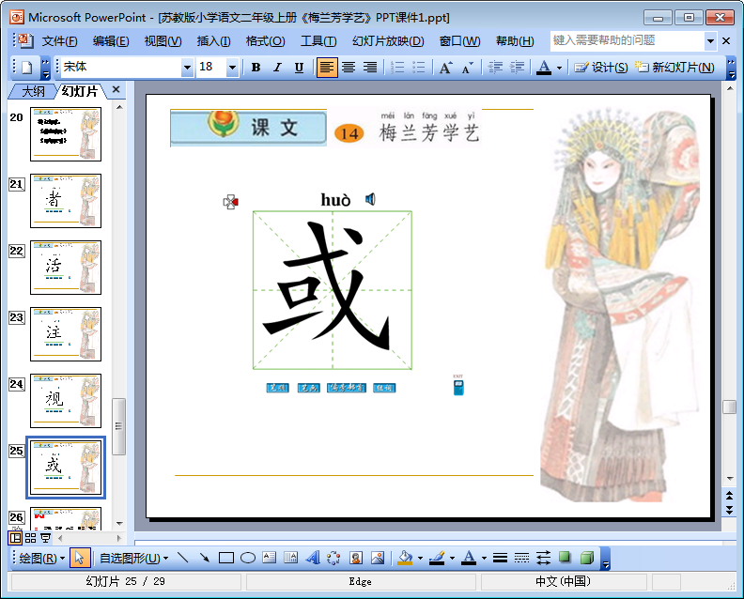Apply Fill Color bucket
Viewport: 744px width, 599px height.
click(405, 558)
